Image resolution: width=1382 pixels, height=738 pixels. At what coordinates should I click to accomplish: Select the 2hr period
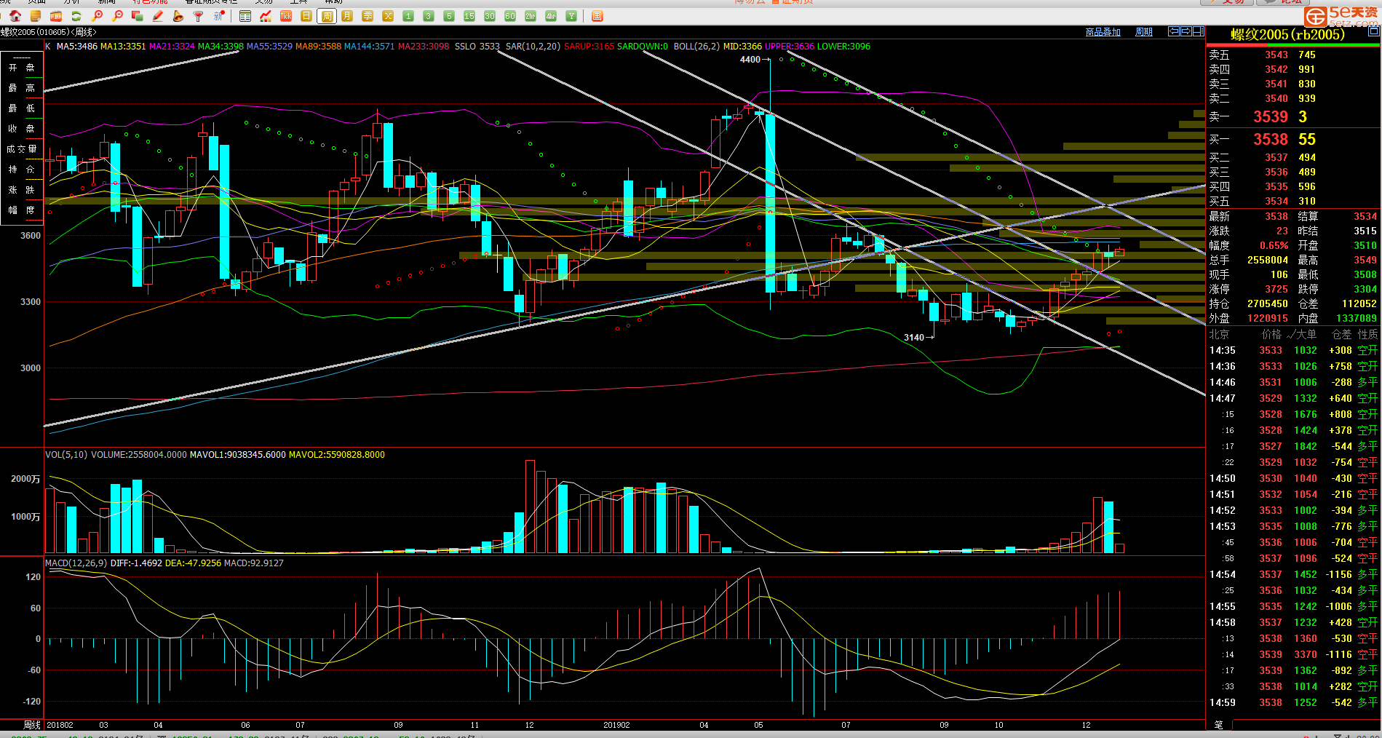531,16
